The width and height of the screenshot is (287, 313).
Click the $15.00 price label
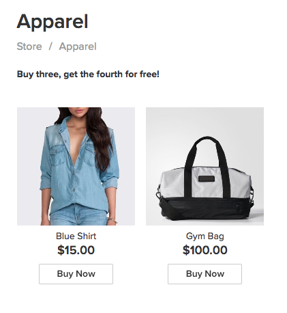pos(76,250)
